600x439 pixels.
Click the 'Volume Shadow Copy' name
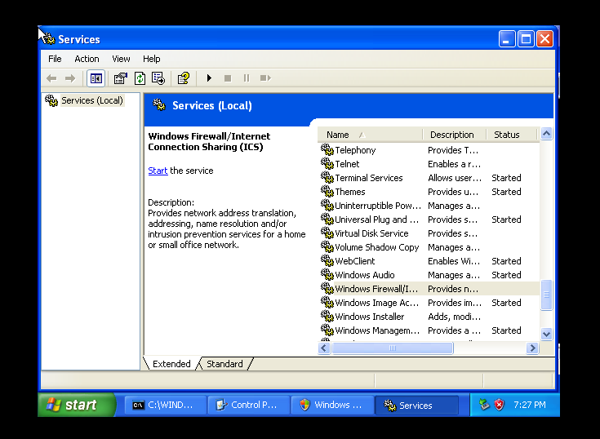[377, 247]
